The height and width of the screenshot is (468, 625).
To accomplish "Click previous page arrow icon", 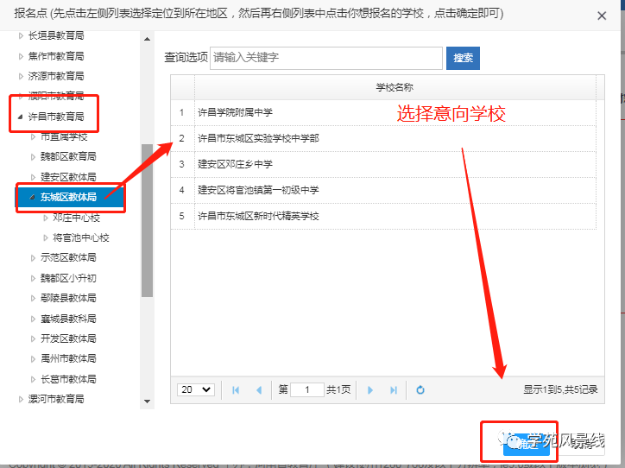I will tap(258, 390).
